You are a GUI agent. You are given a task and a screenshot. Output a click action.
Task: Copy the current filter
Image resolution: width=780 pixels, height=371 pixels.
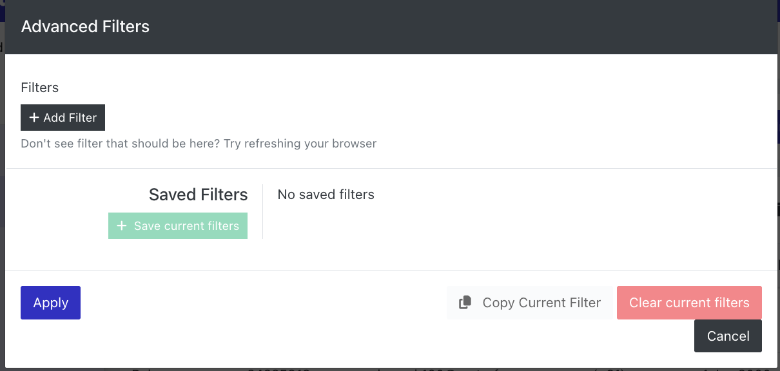click(530, 303)
